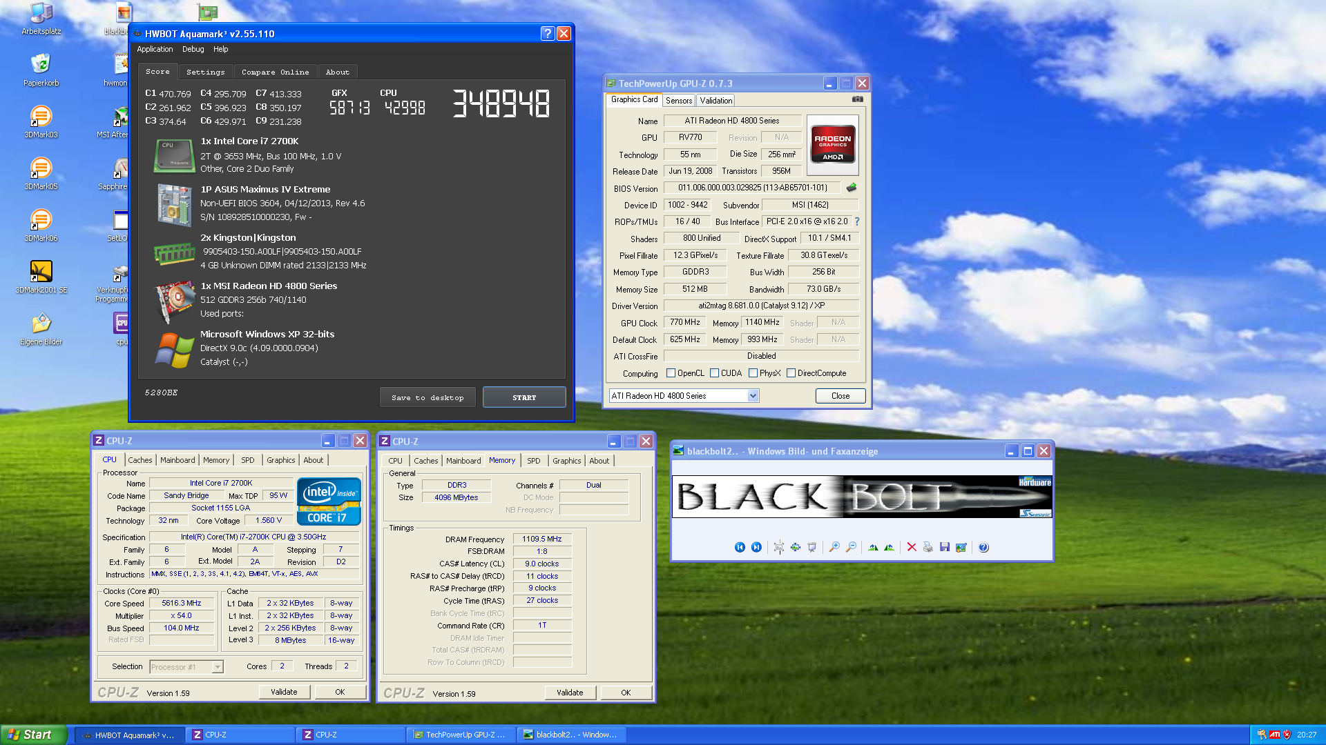Switch to the About tab in Aquamark
1326x745 pixels.
(x=337, y=72)
